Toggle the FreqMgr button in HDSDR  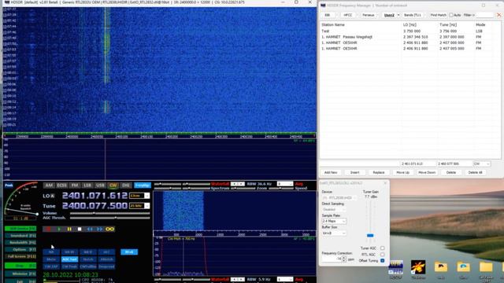143,186
